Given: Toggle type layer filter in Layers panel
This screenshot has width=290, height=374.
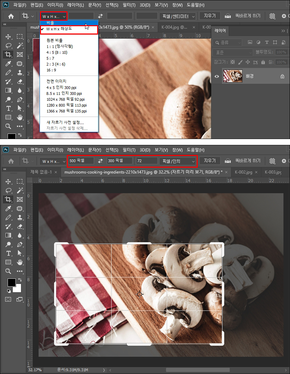Looking at the screenshot, I should [x=267, y=42].
